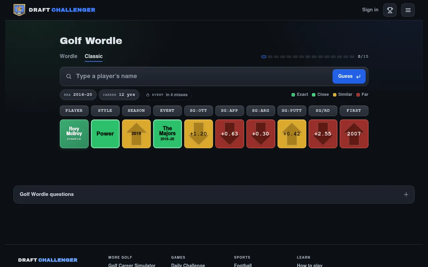
Task: Expand Golf Wordle questions with plus icon
Action: [x=406, y=195]
